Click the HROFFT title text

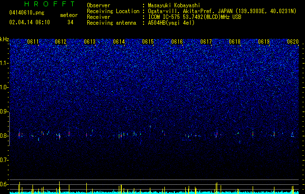49,4
